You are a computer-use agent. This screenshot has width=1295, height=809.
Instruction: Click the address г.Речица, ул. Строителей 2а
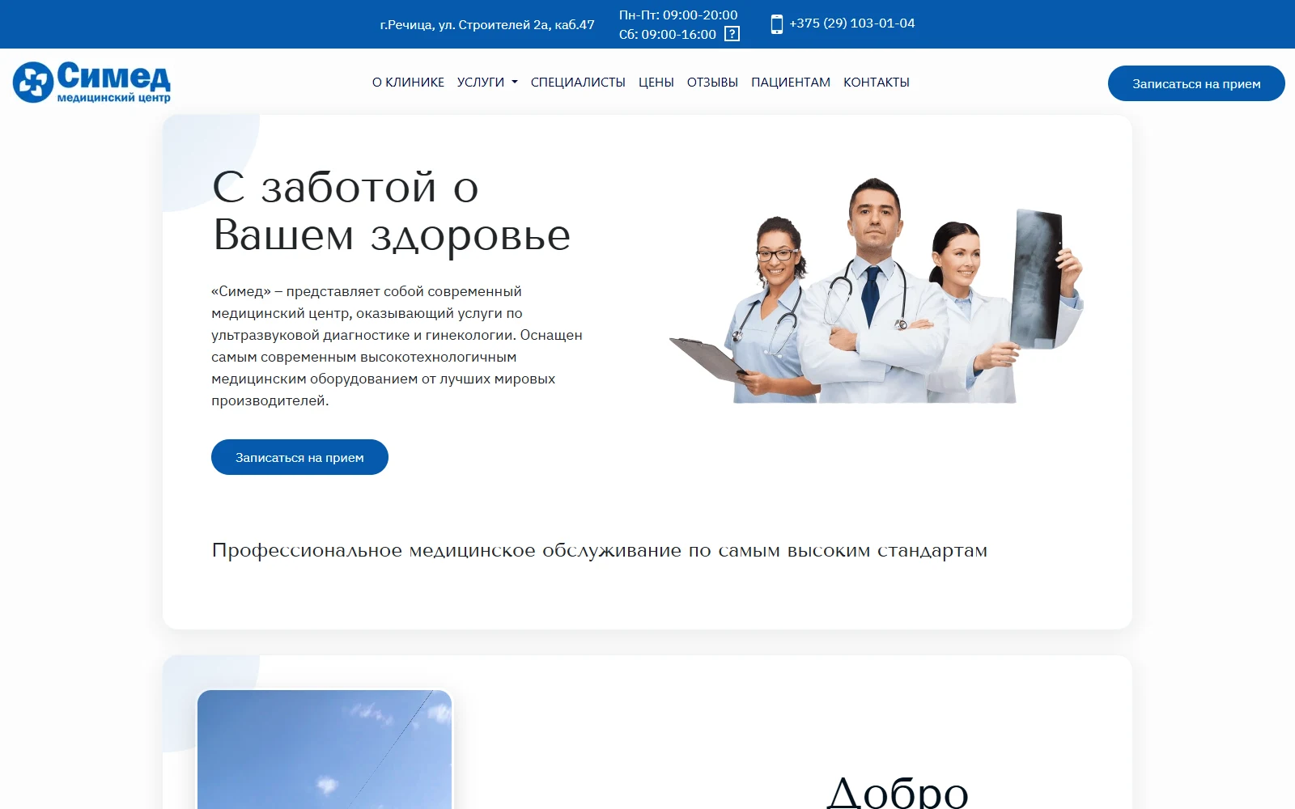tap(487, 25)
